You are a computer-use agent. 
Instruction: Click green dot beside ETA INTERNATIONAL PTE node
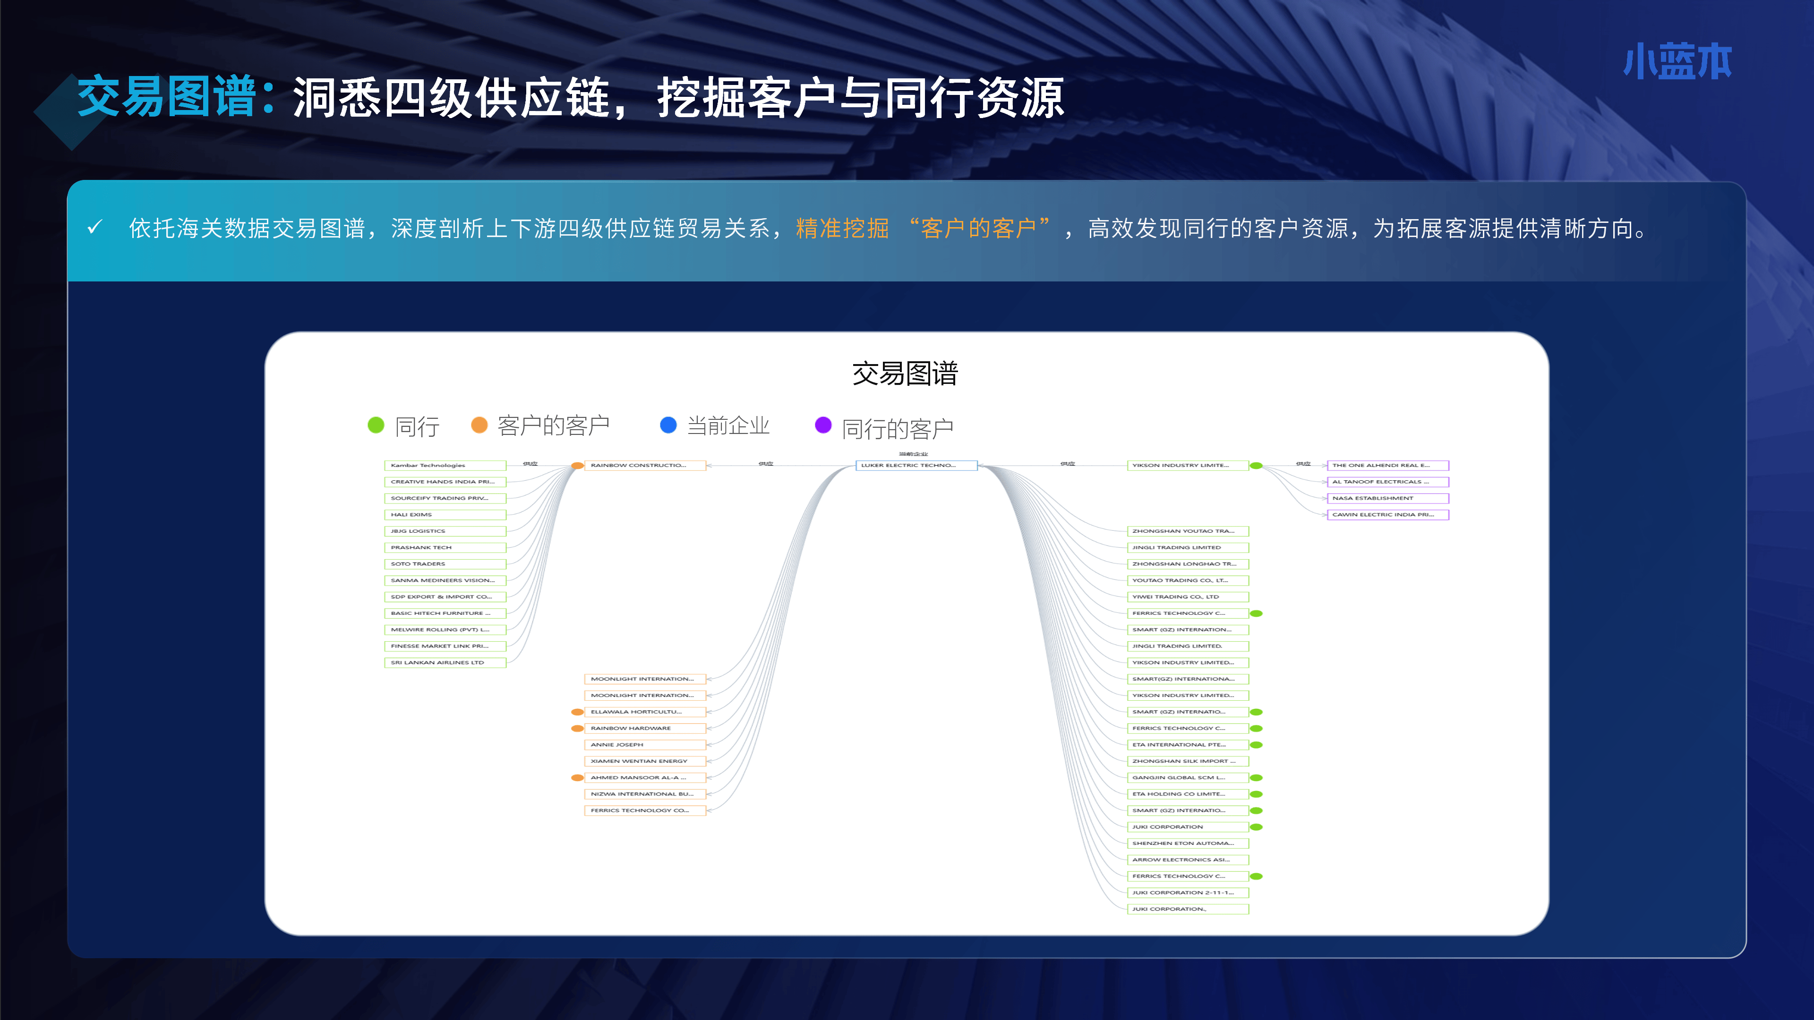click(1256, 745)
